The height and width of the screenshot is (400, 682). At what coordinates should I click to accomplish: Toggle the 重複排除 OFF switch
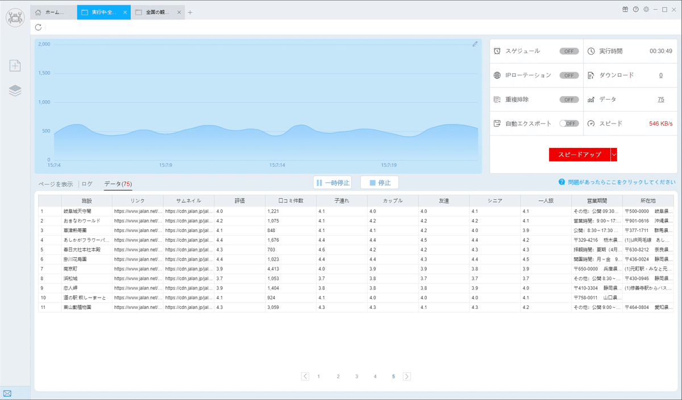click(x=569, y=100)
